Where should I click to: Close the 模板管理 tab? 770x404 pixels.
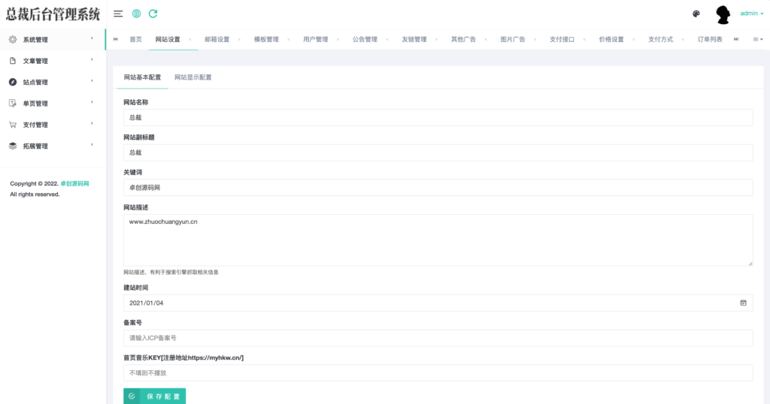pyautogui.click(x=288, y=39)
